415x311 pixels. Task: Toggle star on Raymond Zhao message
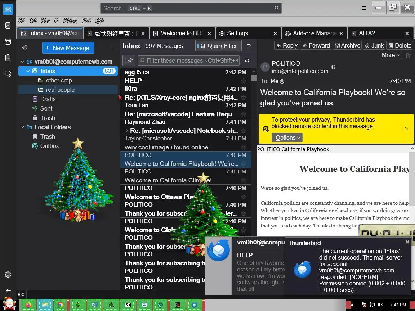pyautogui.click(x=244, y=131)
